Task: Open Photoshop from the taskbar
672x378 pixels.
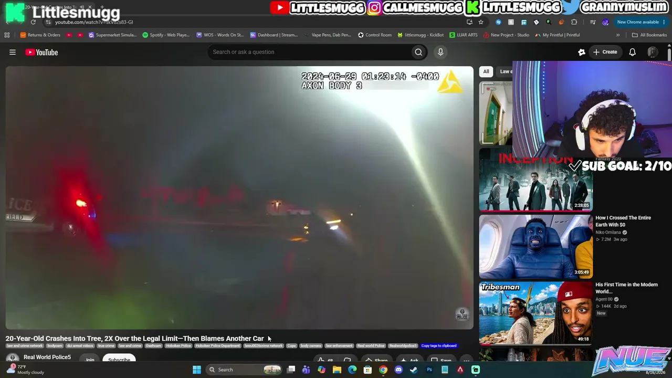Action: coord(429,370)
